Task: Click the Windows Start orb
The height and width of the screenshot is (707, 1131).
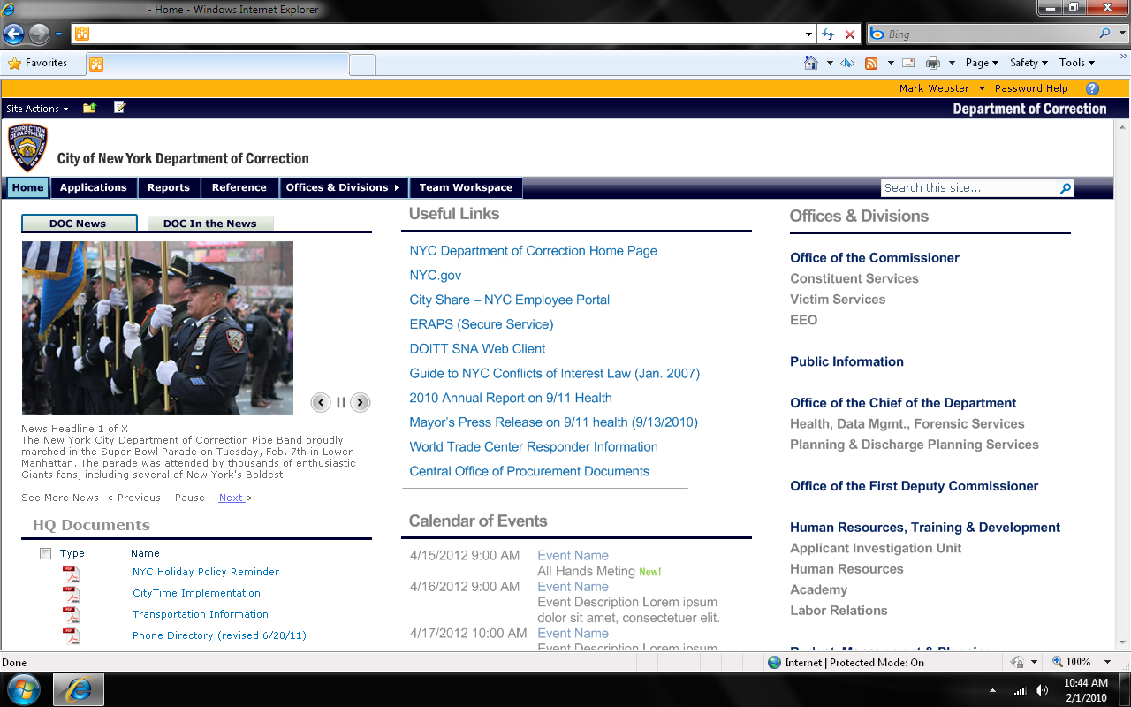Action: 24,689
